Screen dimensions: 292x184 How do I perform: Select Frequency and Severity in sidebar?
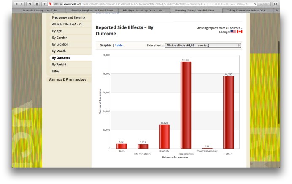pyautogui.click(x=68, y=17)
